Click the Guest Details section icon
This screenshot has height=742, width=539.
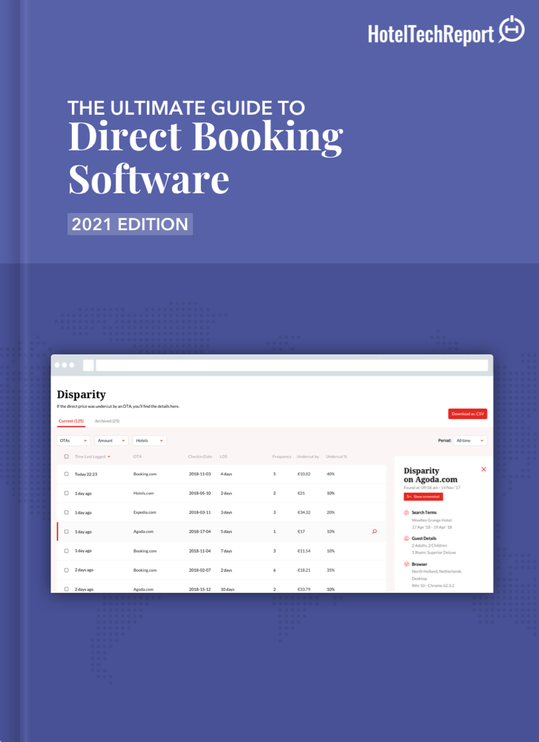coord(407,538)
